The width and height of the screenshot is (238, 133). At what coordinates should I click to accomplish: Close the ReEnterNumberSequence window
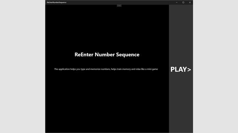pos(190,2)
